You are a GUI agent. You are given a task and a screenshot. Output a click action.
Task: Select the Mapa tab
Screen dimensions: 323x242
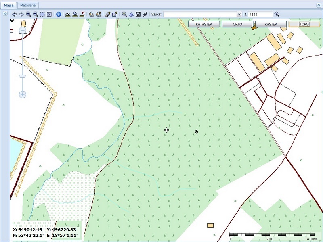8,5
